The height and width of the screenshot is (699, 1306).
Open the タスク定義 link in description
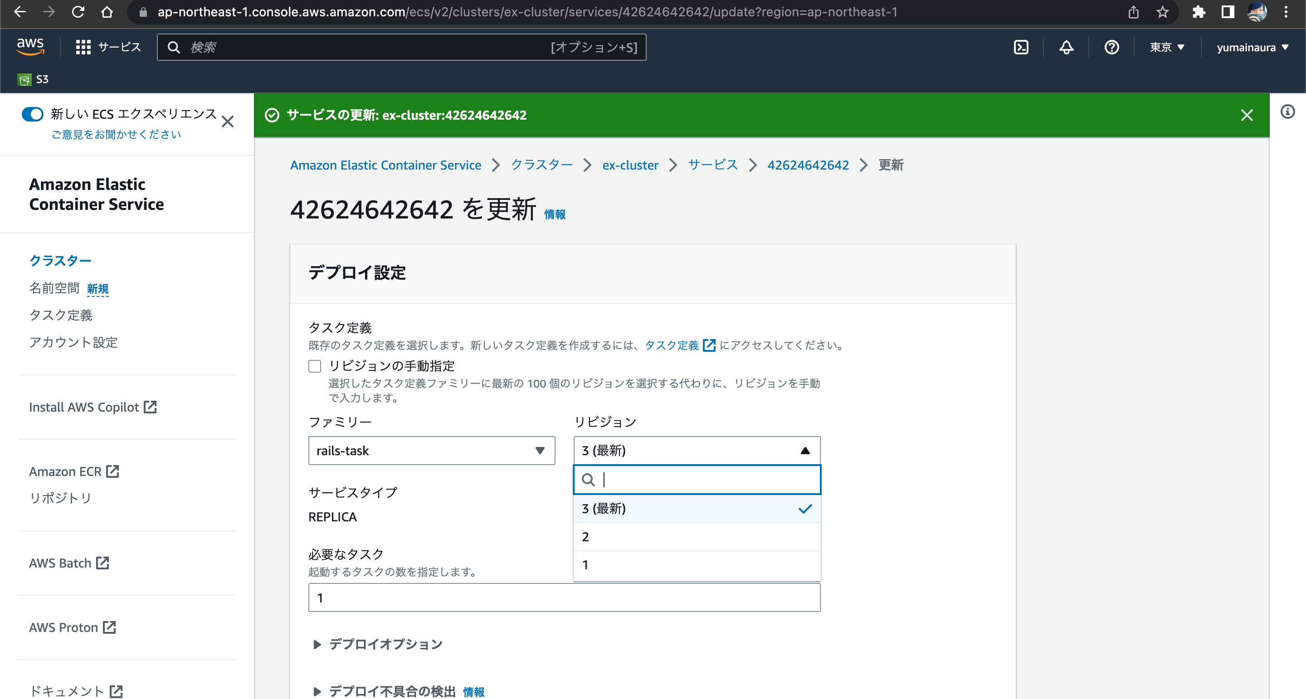680,346
